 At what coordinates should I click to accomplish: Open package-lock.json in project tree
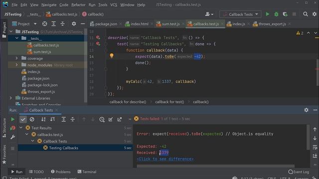coord(42,85)
